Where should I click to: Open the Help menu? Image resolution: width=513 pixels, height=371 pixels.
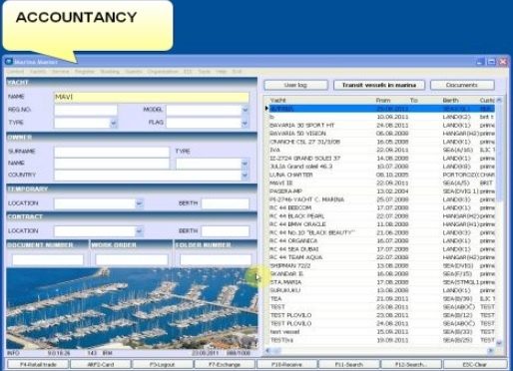221,72
